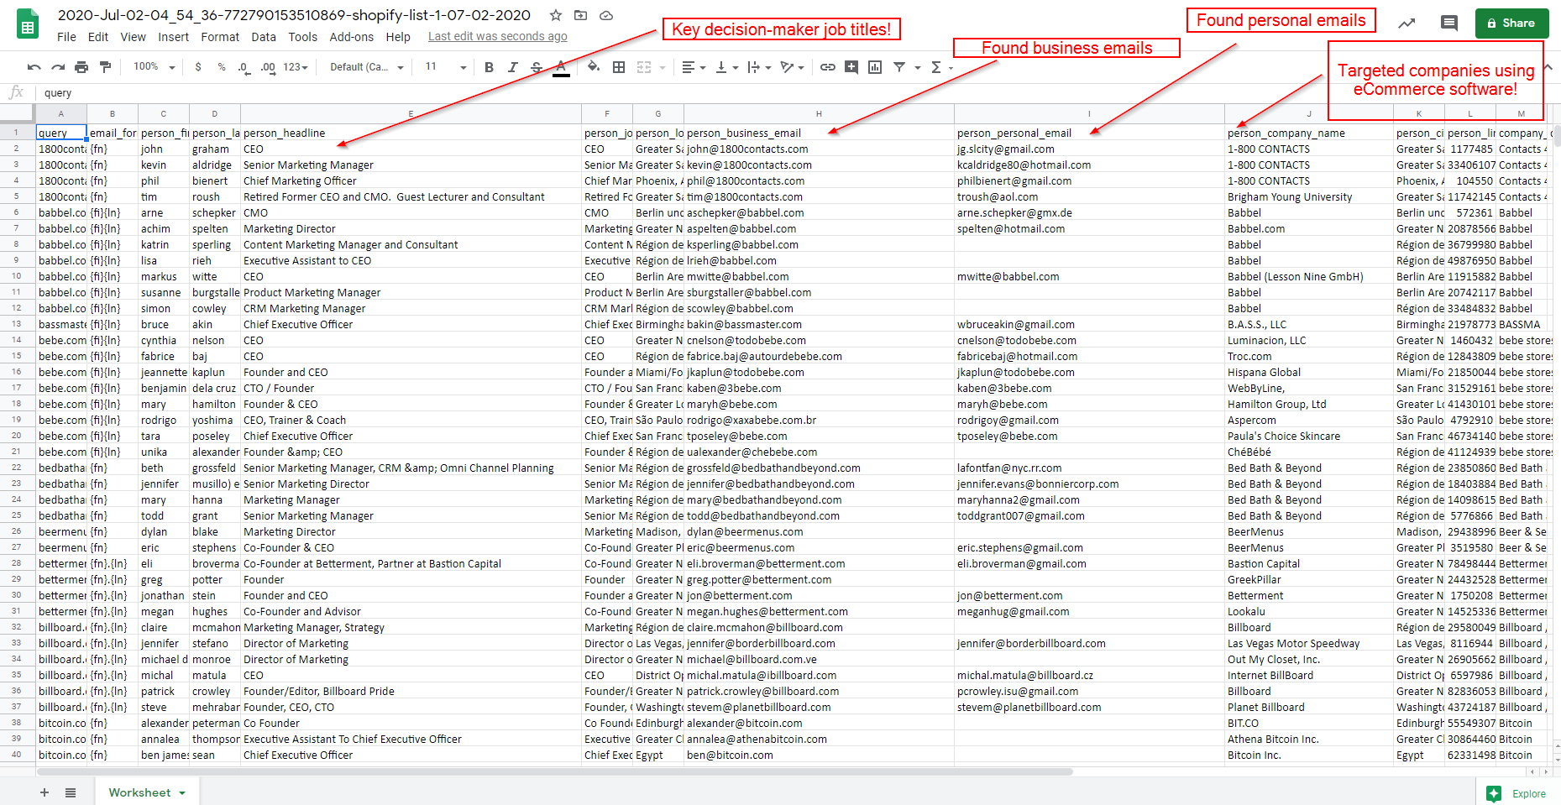Open the Data menu

pyautogui.click(x=264, y=37)
